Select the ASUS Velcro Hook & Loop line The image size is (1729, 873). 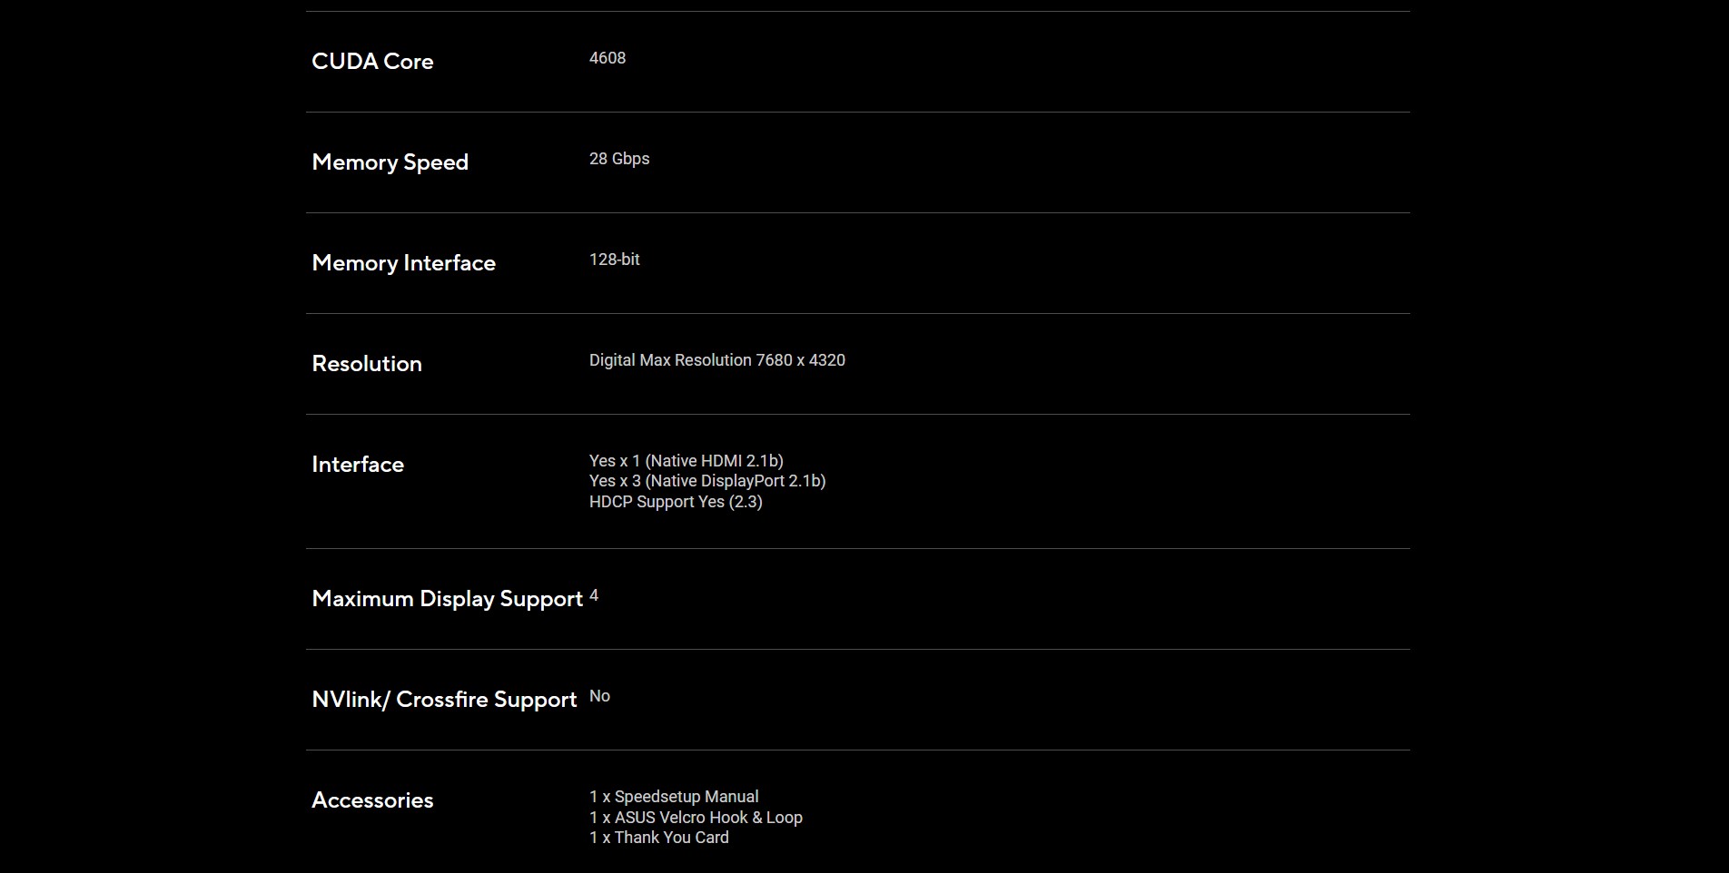coord(696,818)
